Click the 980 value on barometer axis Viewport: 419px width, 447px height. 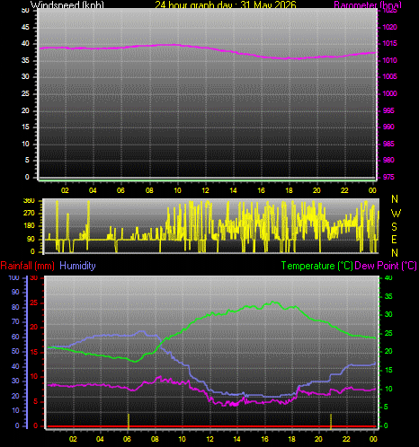pos(388,160)
